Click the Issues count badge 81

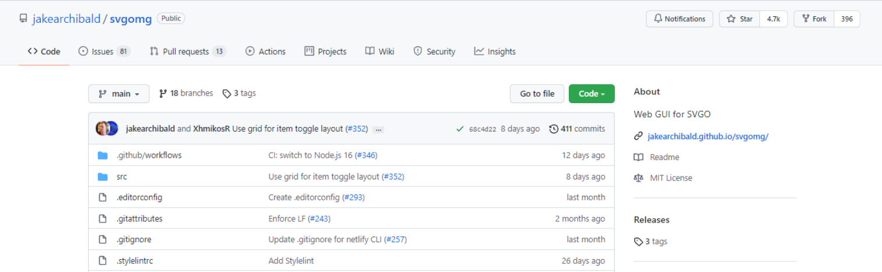pyautogui.click(x=123, y=51)
